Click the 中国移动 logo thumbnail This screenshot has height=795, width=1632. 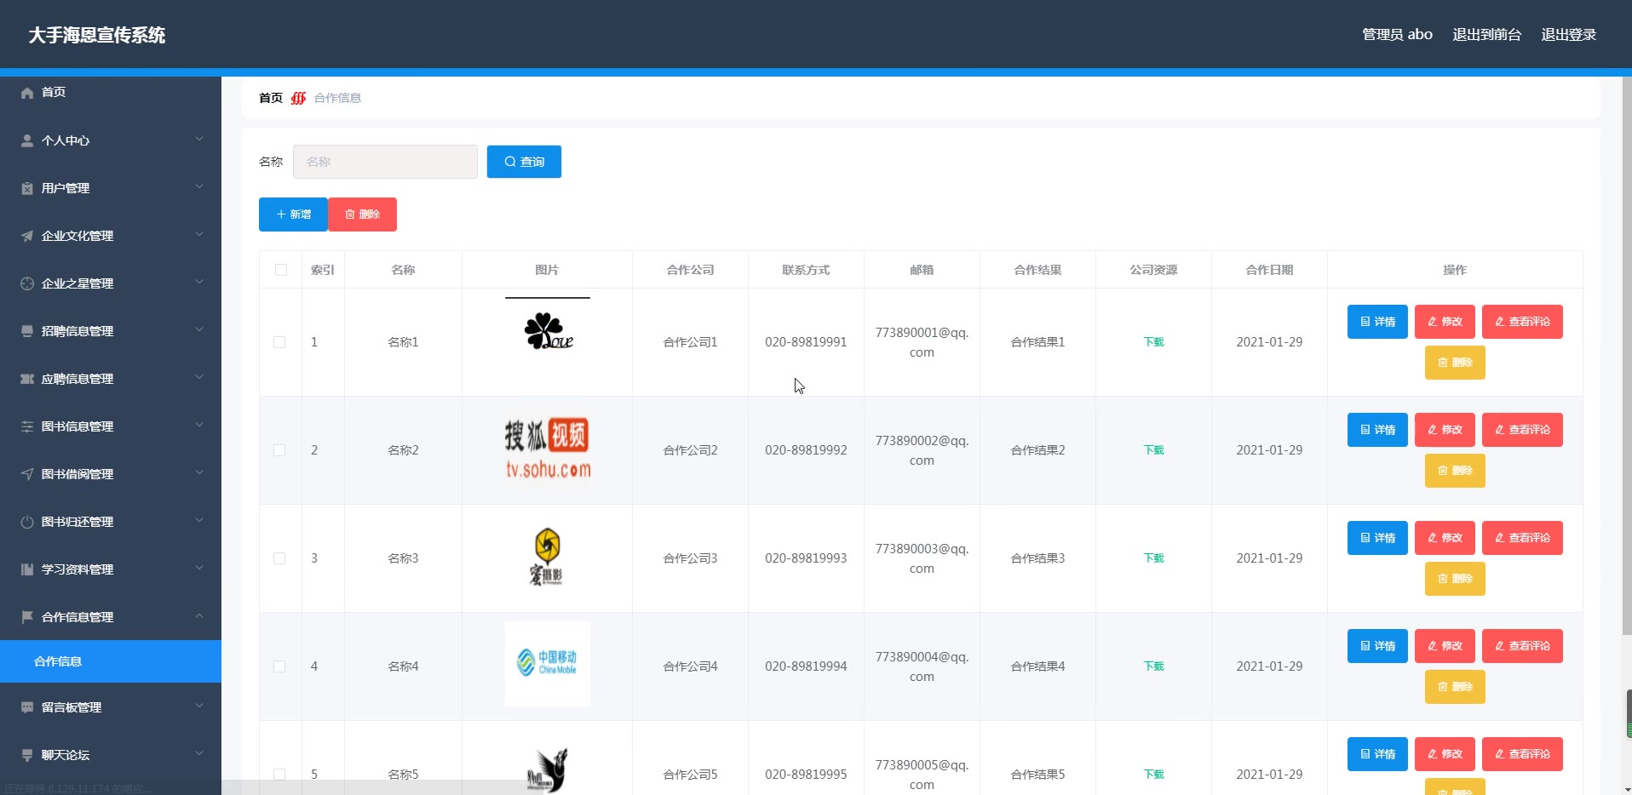(548, 664)
